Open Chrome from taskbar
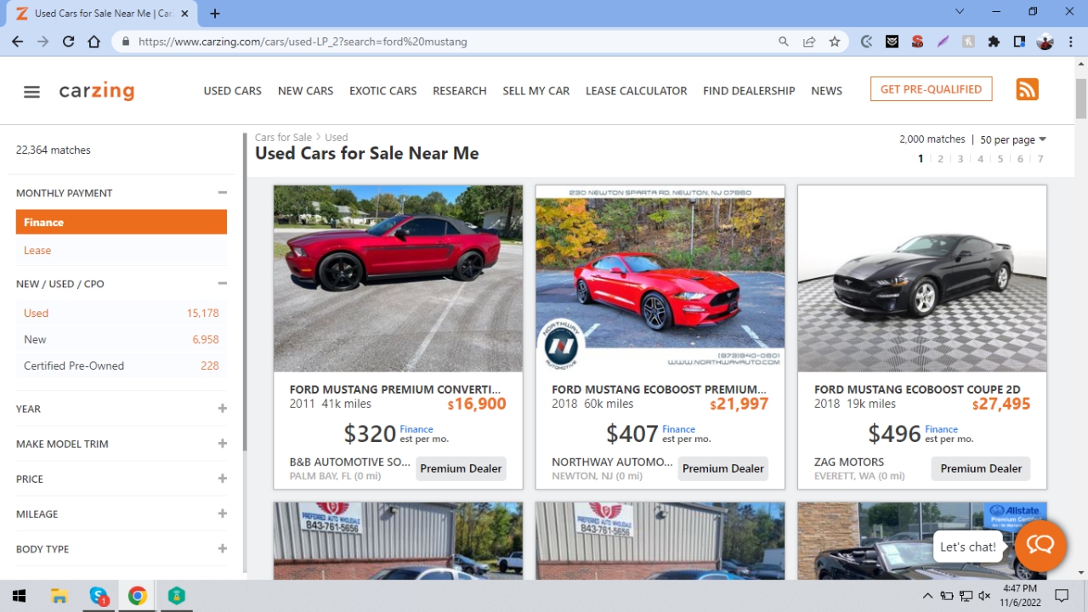The width and height of the screenshot is (1088, 612). [x=137, y=596]
